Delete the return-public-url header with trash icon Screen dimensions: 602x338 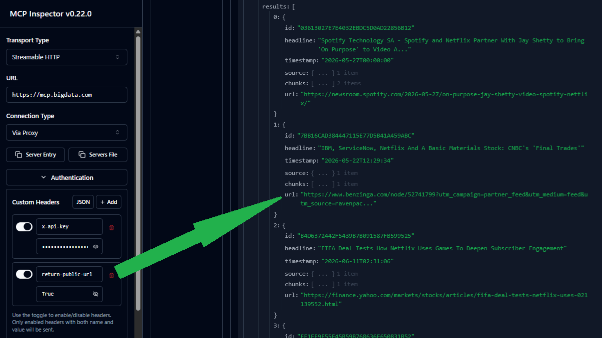click(111, 275)
